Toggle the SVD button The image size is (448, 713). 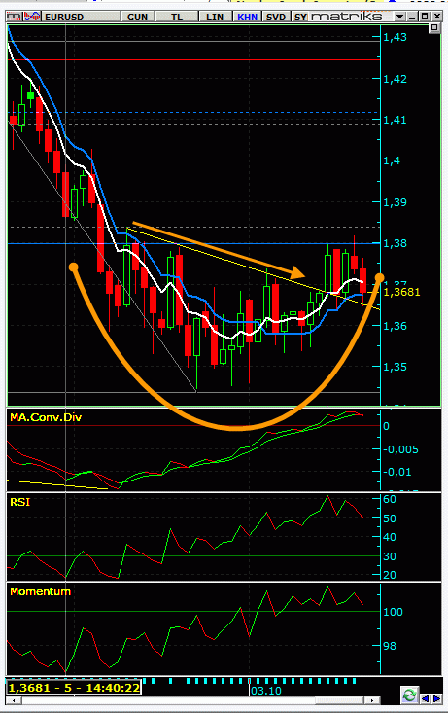[x=276, y=17]
